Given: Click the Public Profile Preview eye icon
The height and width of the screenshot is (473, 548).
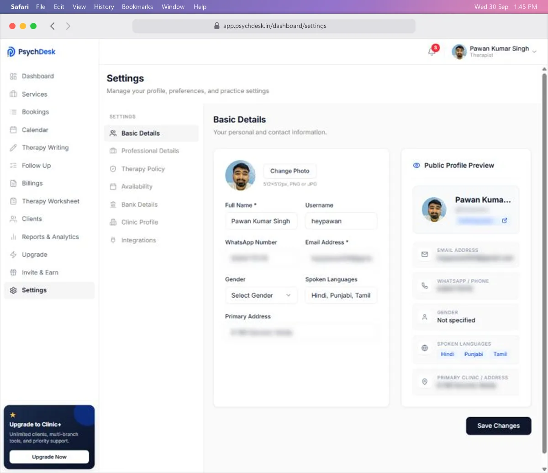Looking at the screenshot, I should [416, 165].
